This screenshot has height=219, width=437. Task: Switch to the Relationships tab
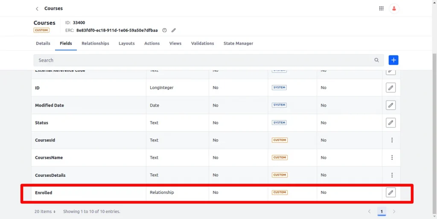(x=95, y=43)
